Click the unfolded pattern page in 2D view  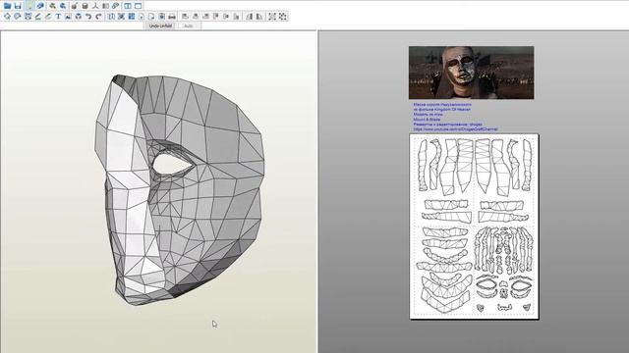pos(474,227)
